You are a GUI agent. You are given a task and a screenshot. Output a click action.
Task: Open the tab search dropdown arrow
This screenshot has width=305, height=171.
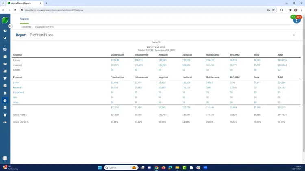click(3, 3)
